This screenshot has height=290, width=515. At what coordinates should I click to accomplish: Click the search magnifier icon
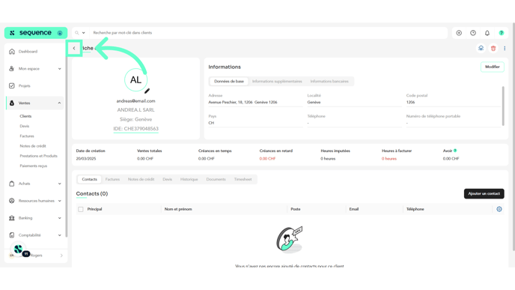(77, 33)
